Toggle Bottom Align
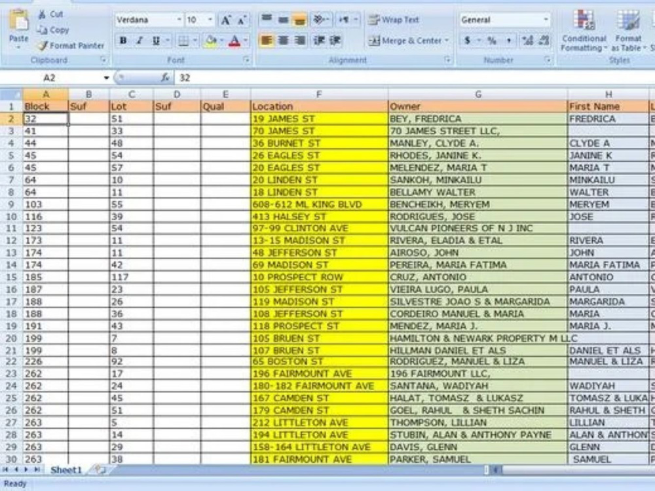Viewport: 655px width, 491px height. coord(299,19)
